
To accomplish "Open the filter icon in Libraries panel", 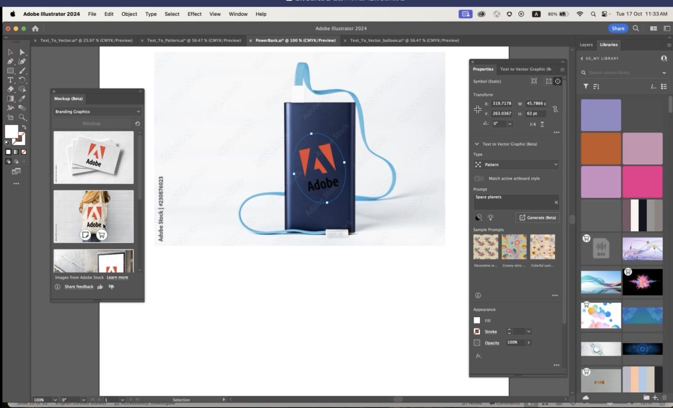I will pyautogui.click(x=586, y=87).
